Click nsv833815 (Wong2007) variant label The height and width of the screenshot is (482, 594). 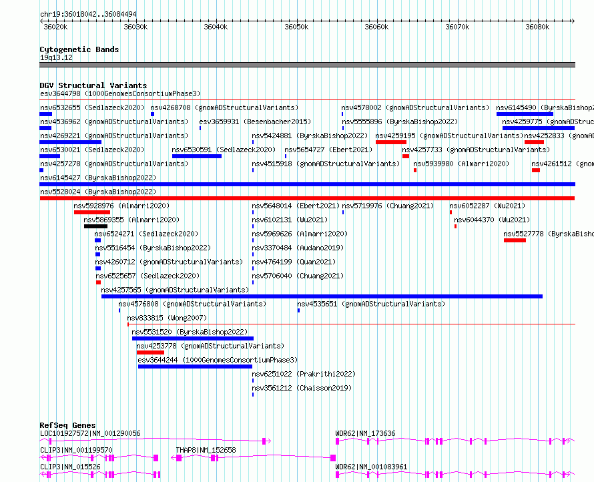(167, 318)
